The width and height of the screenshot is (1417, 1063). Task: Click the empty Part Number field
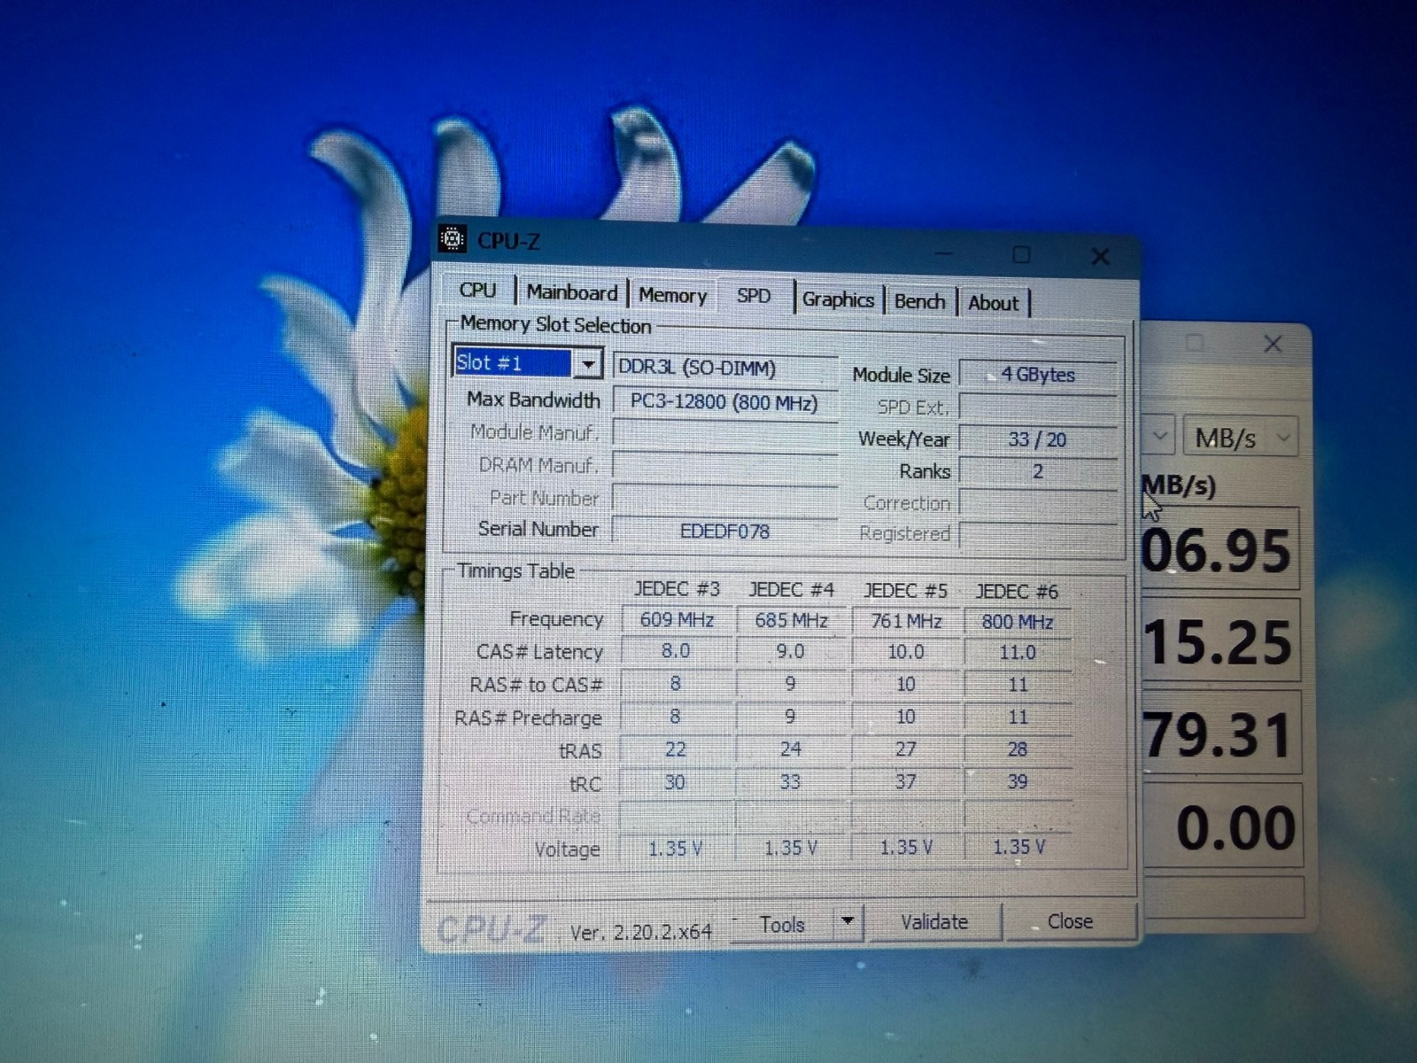click(x=724, y=499)
